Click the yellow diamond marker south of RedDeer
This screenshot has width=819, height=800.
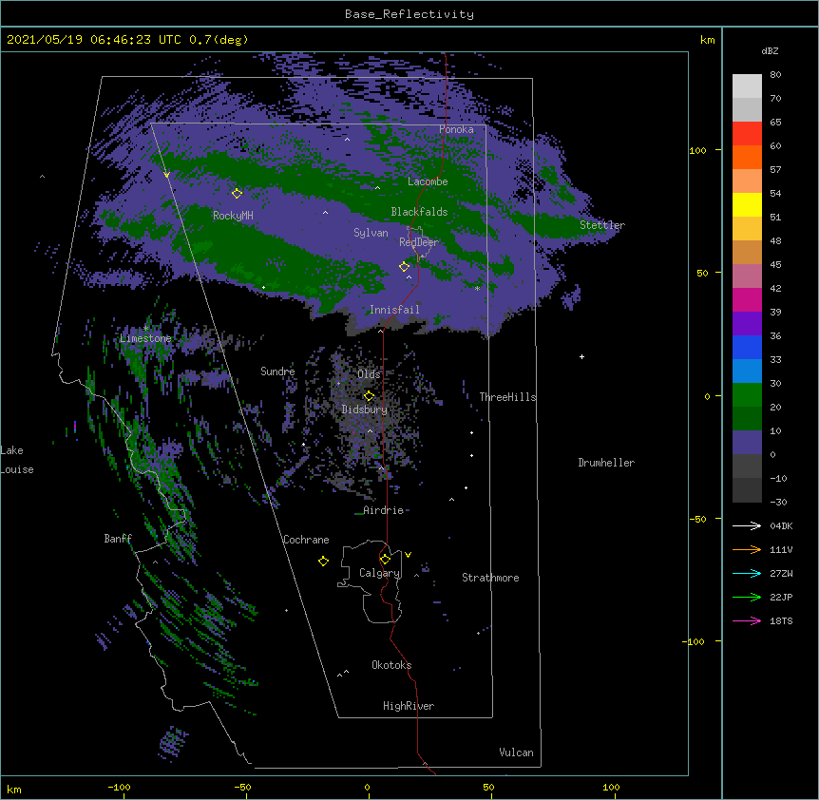[x=404, y=266]
